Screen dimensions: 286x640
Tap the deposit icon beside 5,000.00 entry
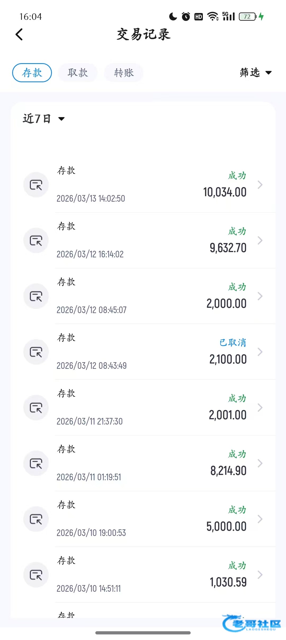click(36, 519)
